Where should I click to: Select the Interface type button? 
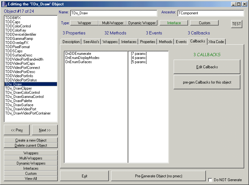pyautogui.click(x=174, y=23)
